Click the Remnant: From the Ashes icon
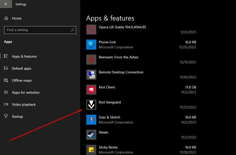The width and height of the screenshot is (236, 155). 91,60
